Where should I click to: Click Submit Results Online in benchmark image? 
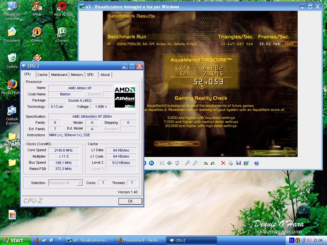click(x=176, y=144)
